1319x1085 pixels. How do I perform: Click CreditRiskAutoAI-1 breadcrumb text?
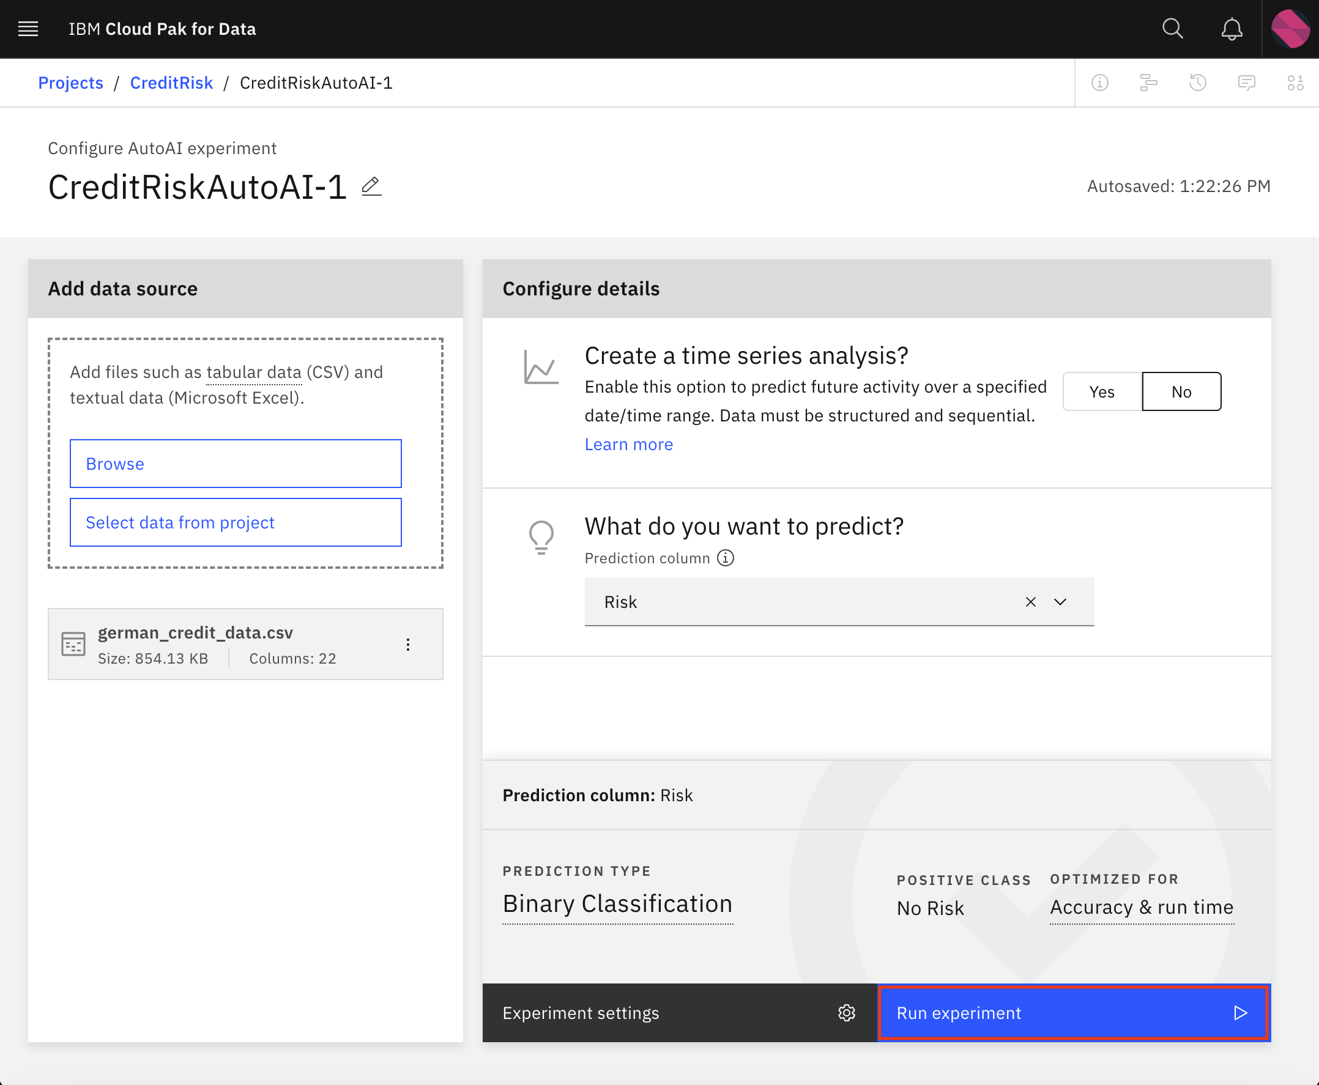(316, 83)
